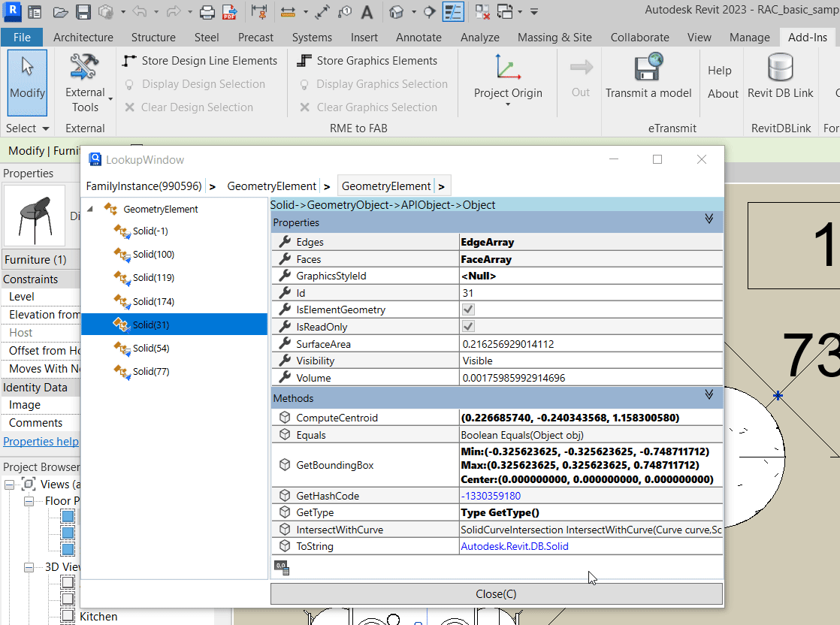The image size is (840, 625).
Task: Select the Tag by Category icon
Action: pyautogui.click(x=344, y=12)
